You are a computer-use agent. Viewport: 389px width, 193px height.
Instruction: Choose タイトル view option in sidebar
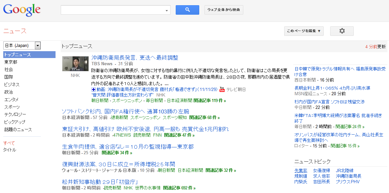click(x=10, y=150)
